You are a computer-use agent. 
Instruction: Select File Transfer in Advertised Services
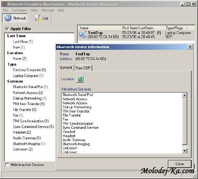tap(72, 115)
